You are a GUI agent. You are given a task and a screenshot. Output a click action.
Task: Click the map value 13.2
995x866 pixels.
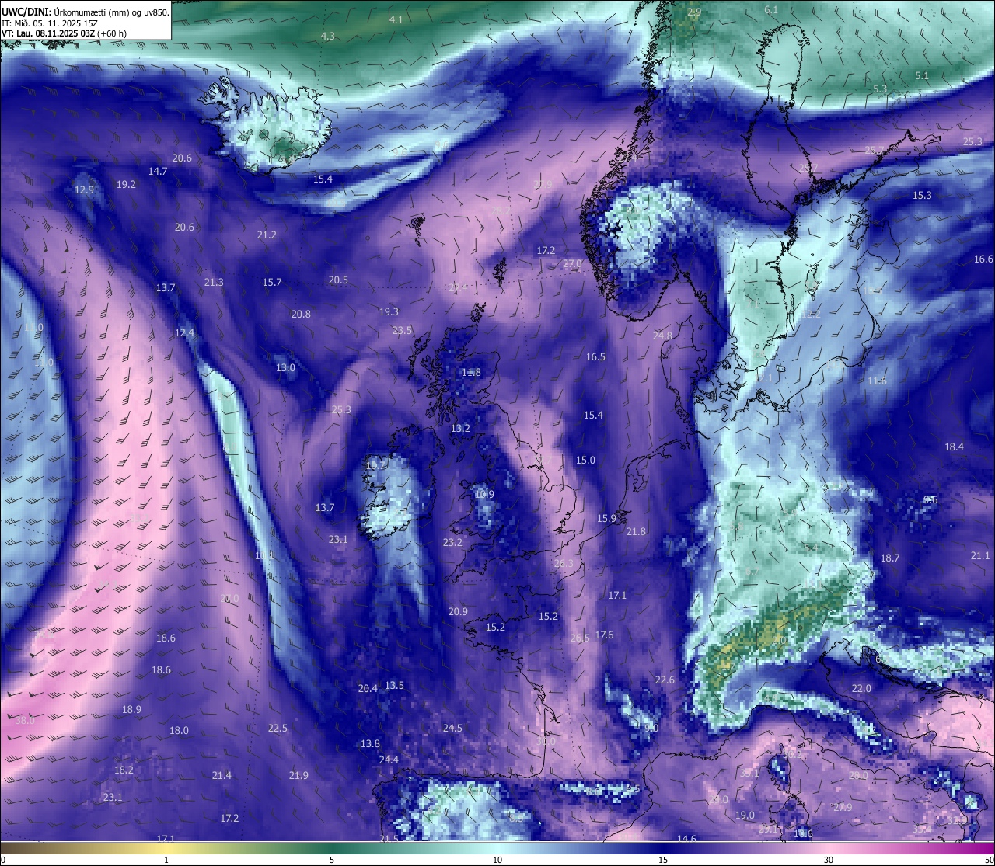point(460,429)
